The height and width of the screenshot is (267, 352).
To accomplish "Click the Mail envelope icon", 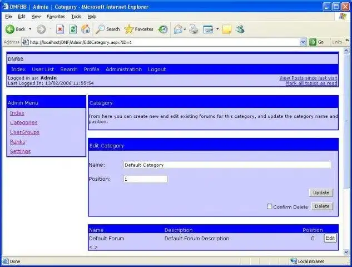I will [179, 29].
